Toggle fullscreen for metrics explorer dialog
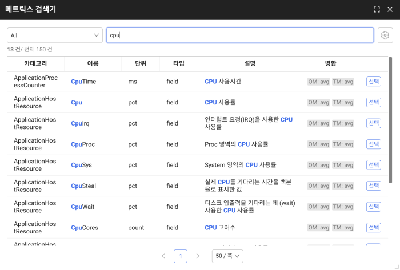Screen dimensions: 400x270 click(x=377, y=9)
